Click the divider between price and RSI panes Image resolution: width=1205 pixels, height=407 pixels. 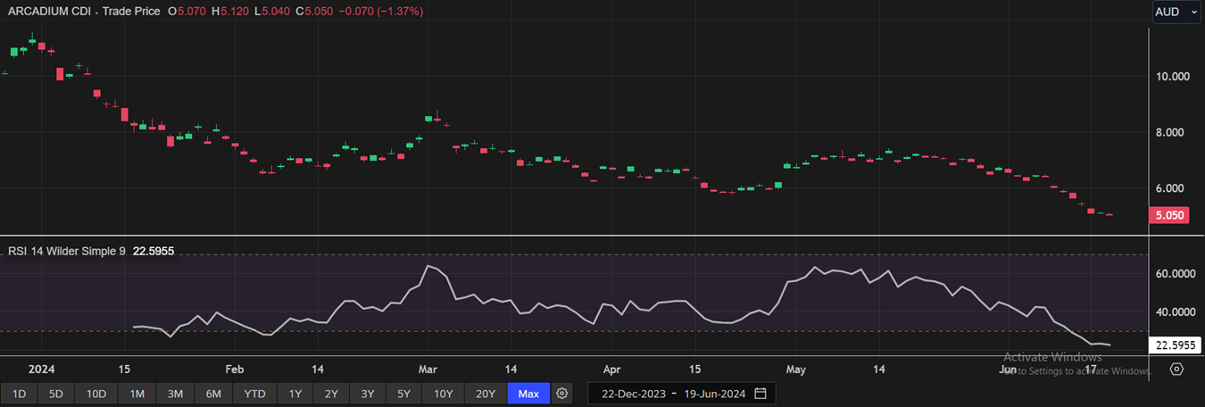coord(571,236)
